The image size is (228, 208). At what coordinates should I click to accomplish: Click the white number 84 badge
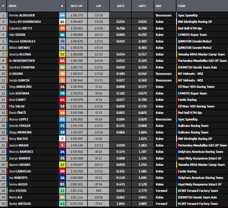(x=62, y=22)
